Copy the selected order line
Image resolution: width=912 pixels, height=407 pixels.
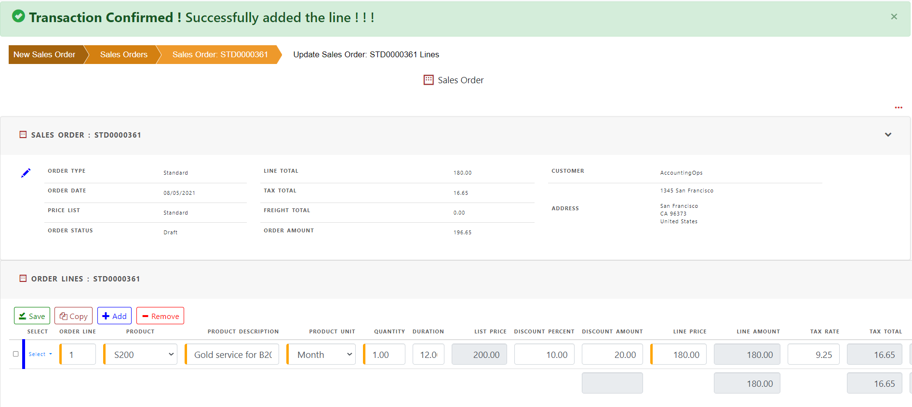(x=73, y=316)
